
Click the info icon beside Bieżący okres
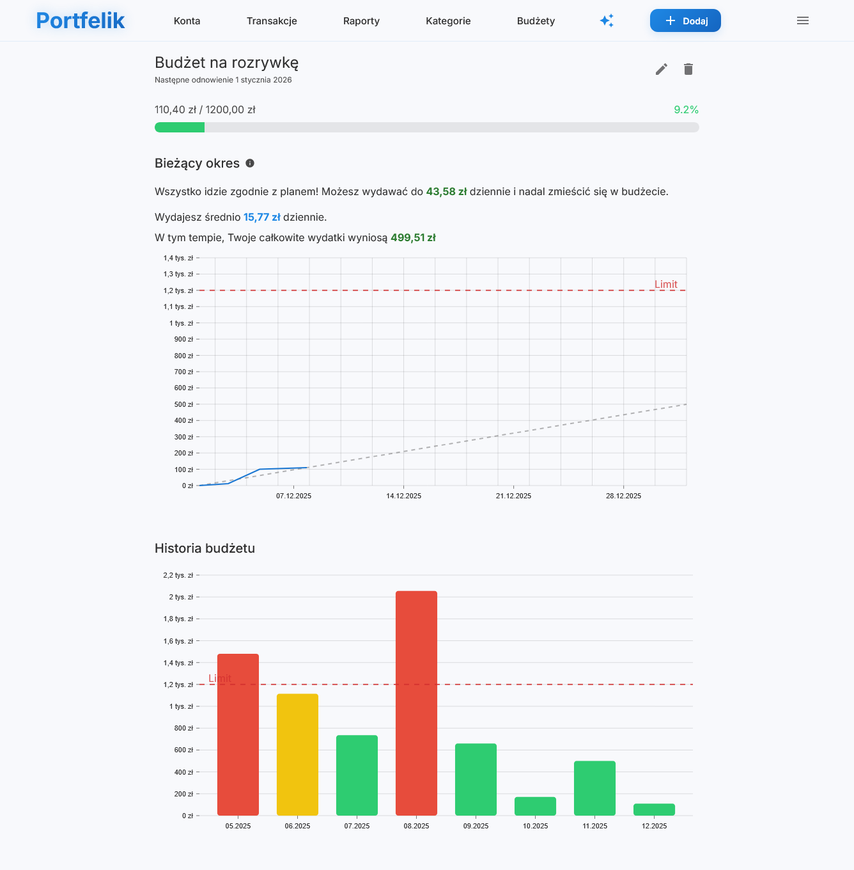[250, 163]
